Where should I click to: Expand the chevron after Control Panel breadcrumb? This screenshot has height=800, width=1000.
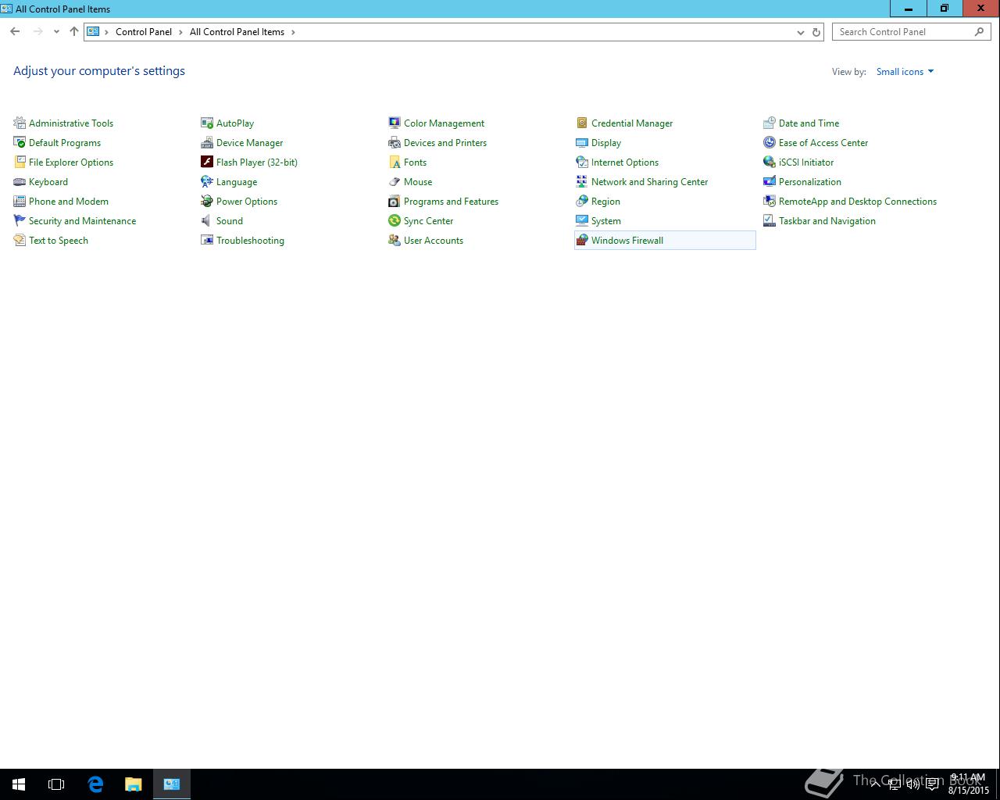tap(180, 32)
